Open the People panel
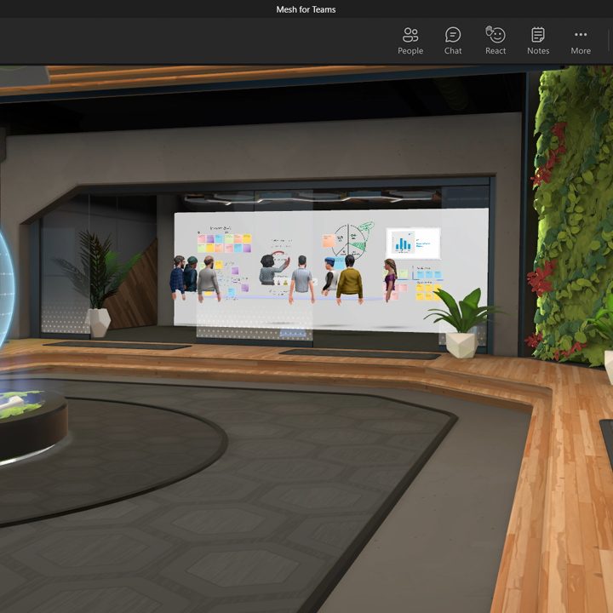Screen dimensions: 613x613 [x=410, y=40]
